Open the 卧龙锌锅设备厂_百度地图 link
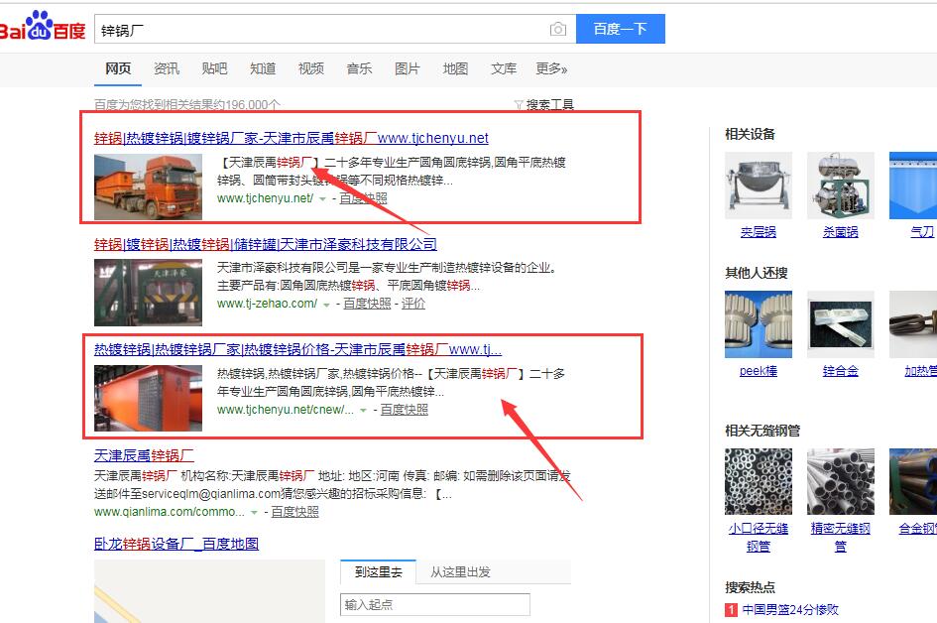The image size is (937, 623). pos(176,544)
